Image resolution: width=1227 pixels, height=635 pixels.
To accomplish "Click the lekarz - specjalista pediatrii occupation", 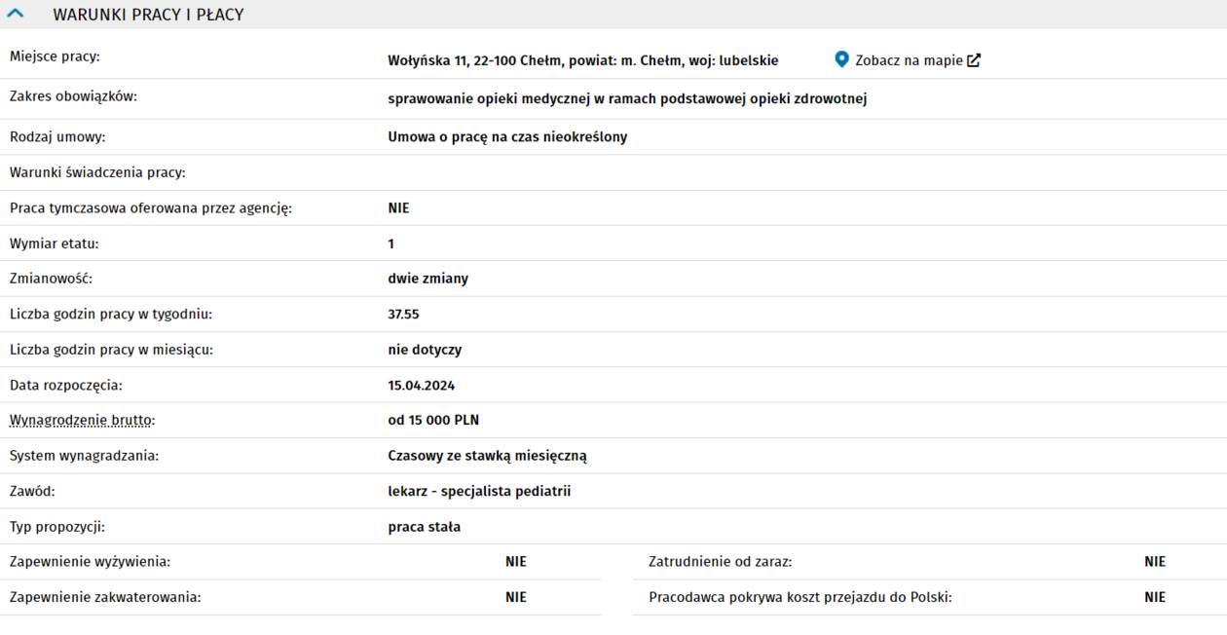I will coord(479,492).
